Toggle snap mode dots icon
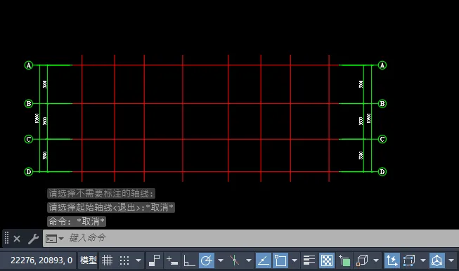459x271 pixels. click(124, 260)
